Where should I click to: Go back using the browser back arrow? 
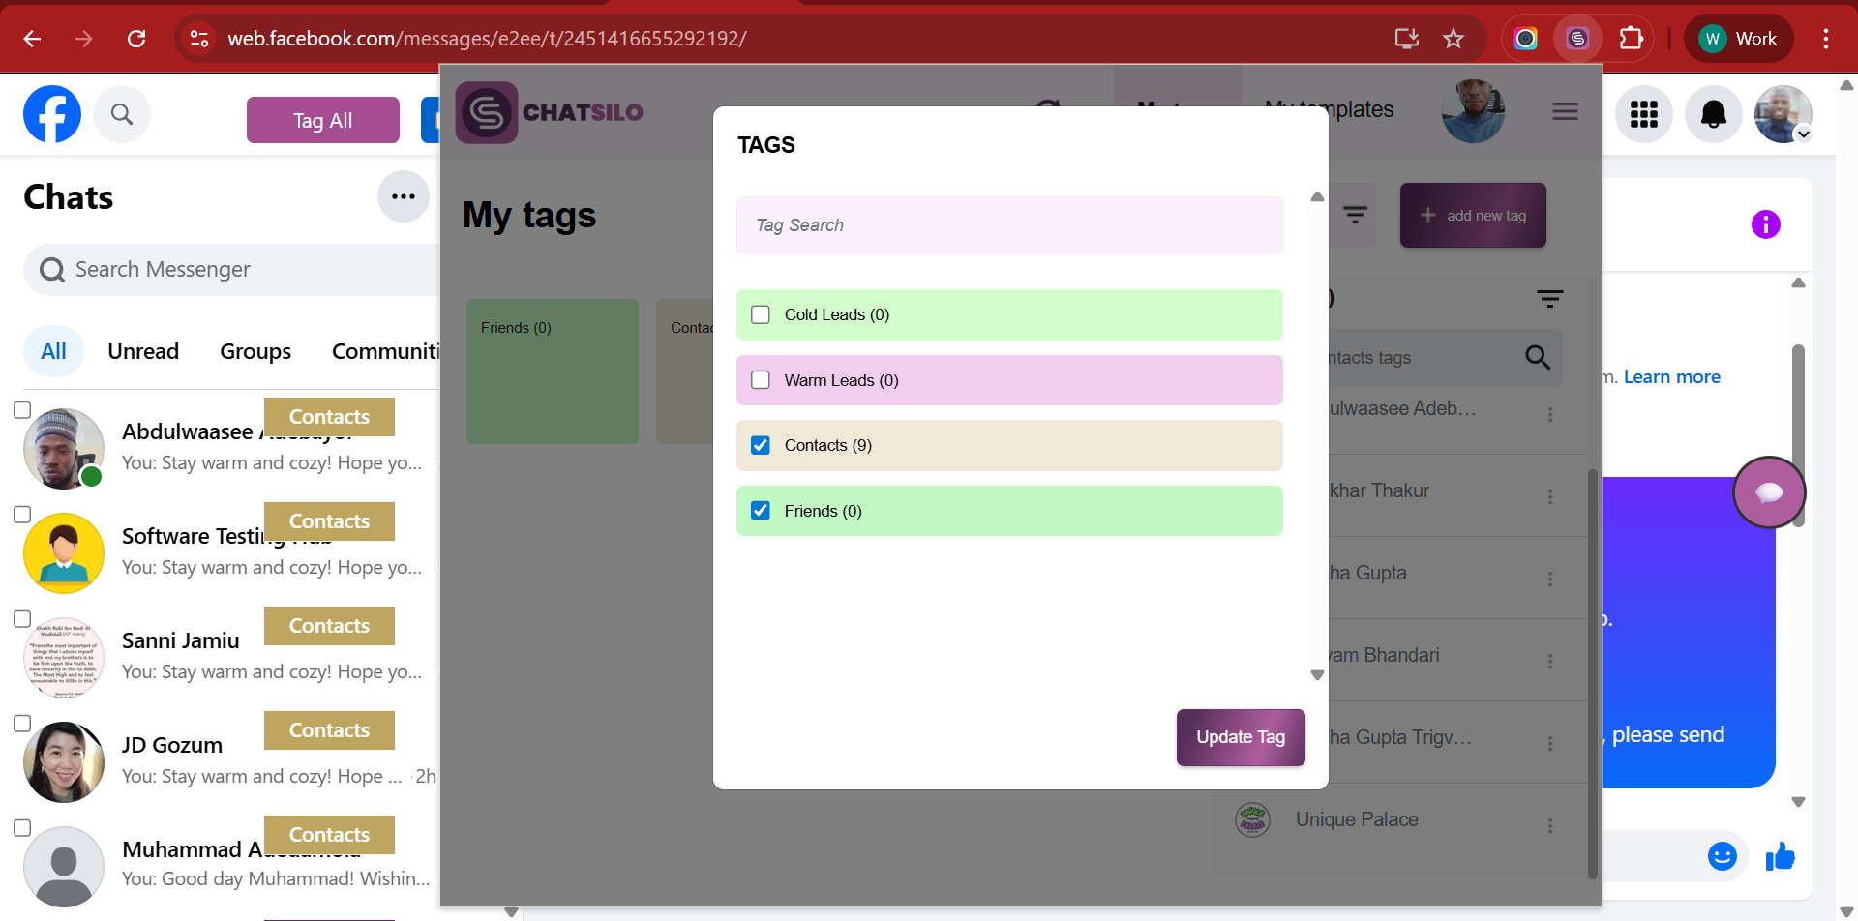pyautogui.click(x=32, y=39)
